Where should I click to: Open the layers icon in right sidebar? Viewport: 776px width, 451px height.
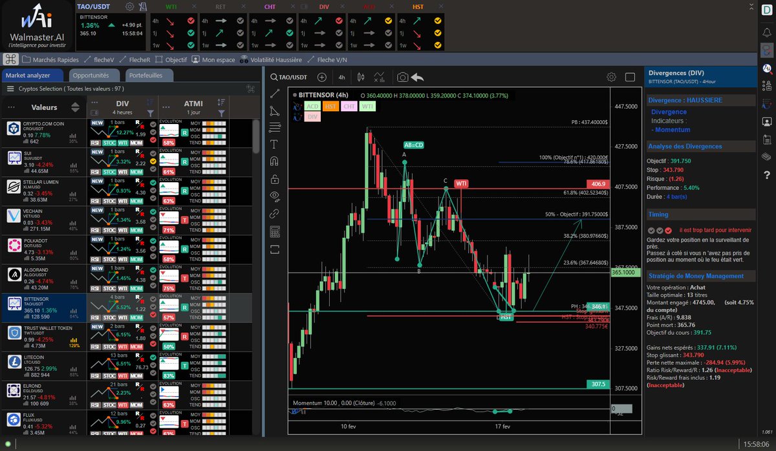pos(766,156)
